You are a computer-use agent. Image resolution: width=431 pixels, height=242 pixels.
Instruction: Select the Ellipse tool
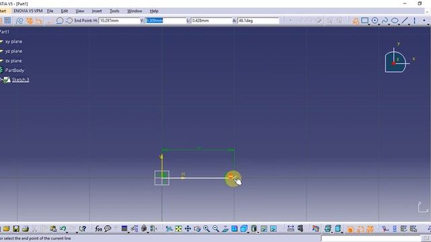395,21
